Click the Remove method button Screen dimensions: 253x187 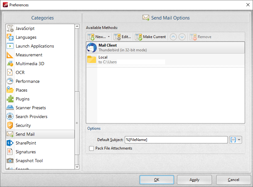point(201,37)
